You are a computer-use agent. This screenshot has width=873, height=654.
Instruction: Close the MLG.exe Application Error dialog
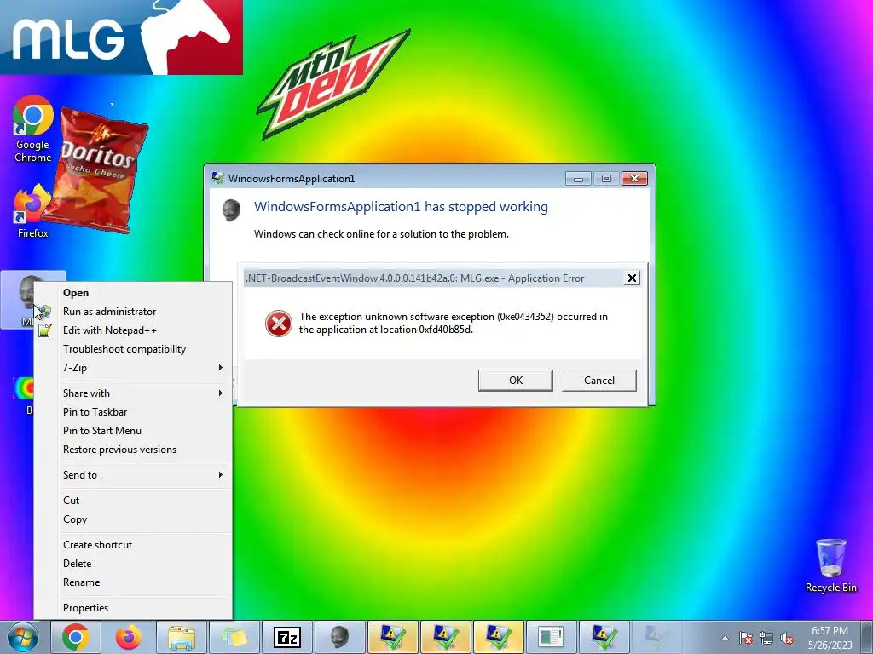(x=632, y=278)
